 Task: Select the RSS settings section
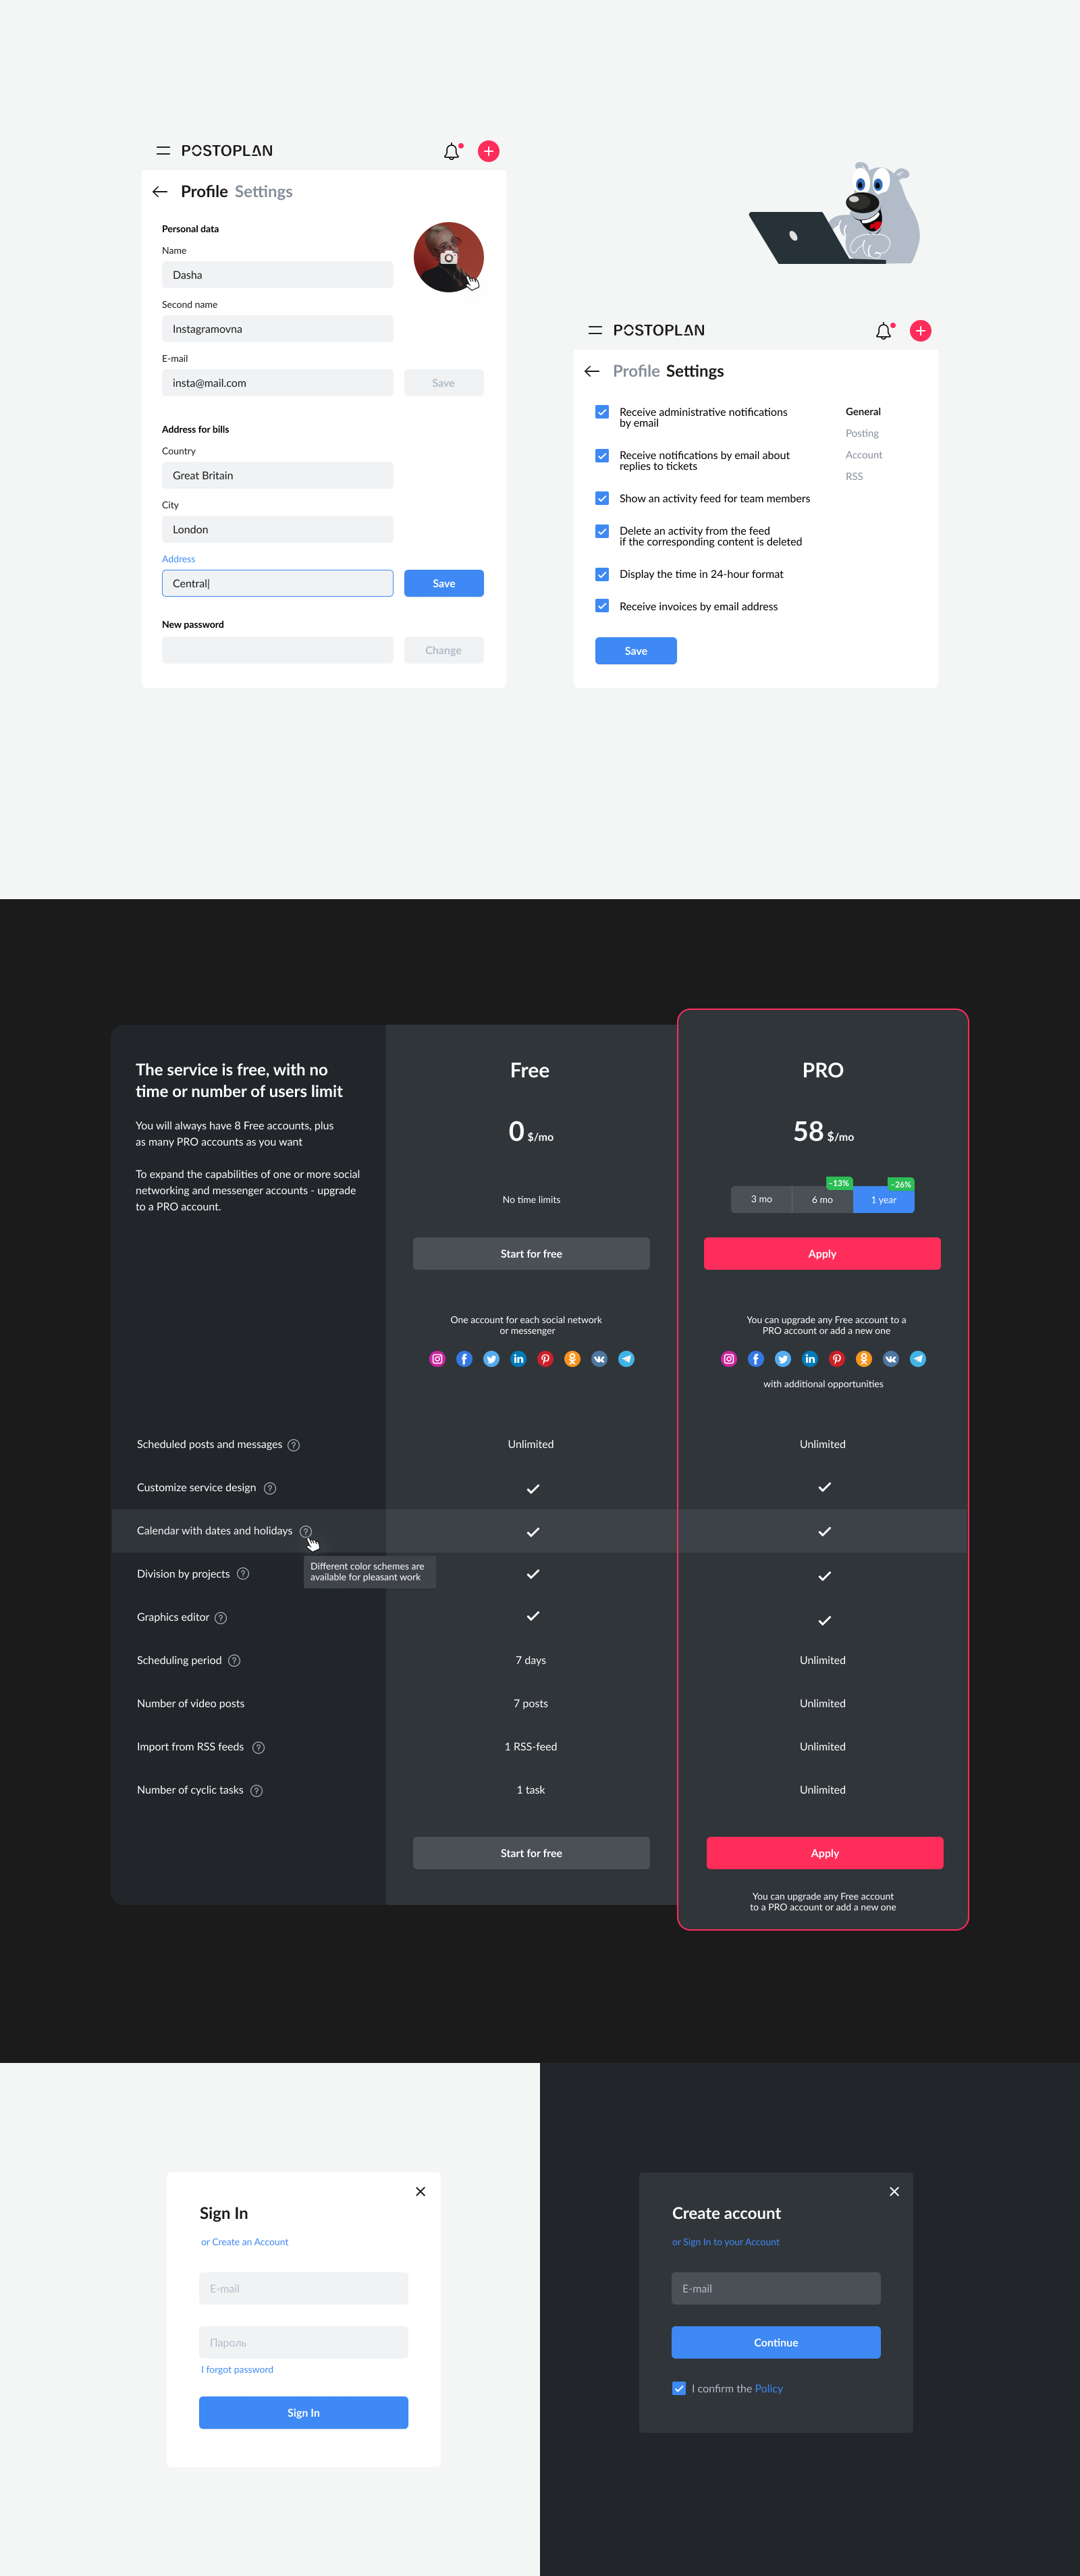tap(854, 477)
